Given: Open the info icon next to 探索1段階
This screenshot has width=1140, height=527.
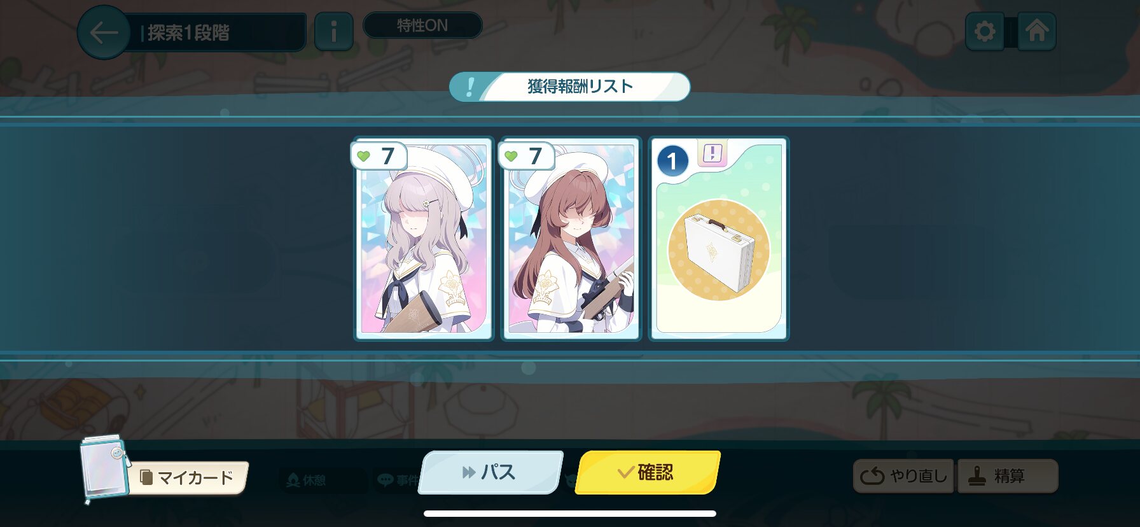Looking at the screenshot, I should [333, 32].
